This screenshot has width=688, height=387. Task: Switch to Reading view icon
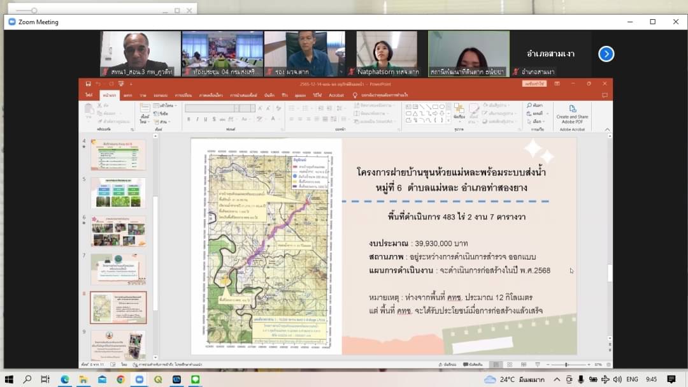pos(524,365)
